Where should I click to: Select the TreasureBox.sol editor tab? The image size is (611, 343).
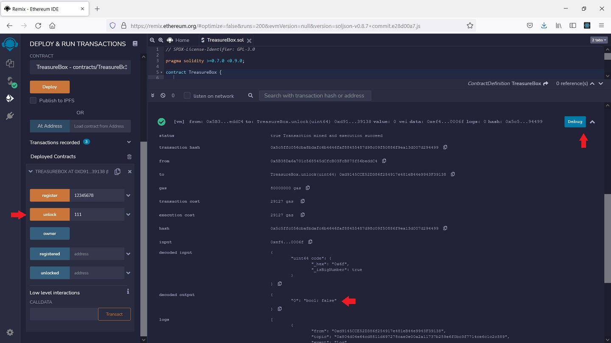click(225, 40)
